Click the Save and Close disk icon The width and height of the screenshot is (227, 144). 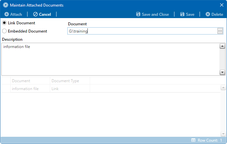click(x=138, y=14)
